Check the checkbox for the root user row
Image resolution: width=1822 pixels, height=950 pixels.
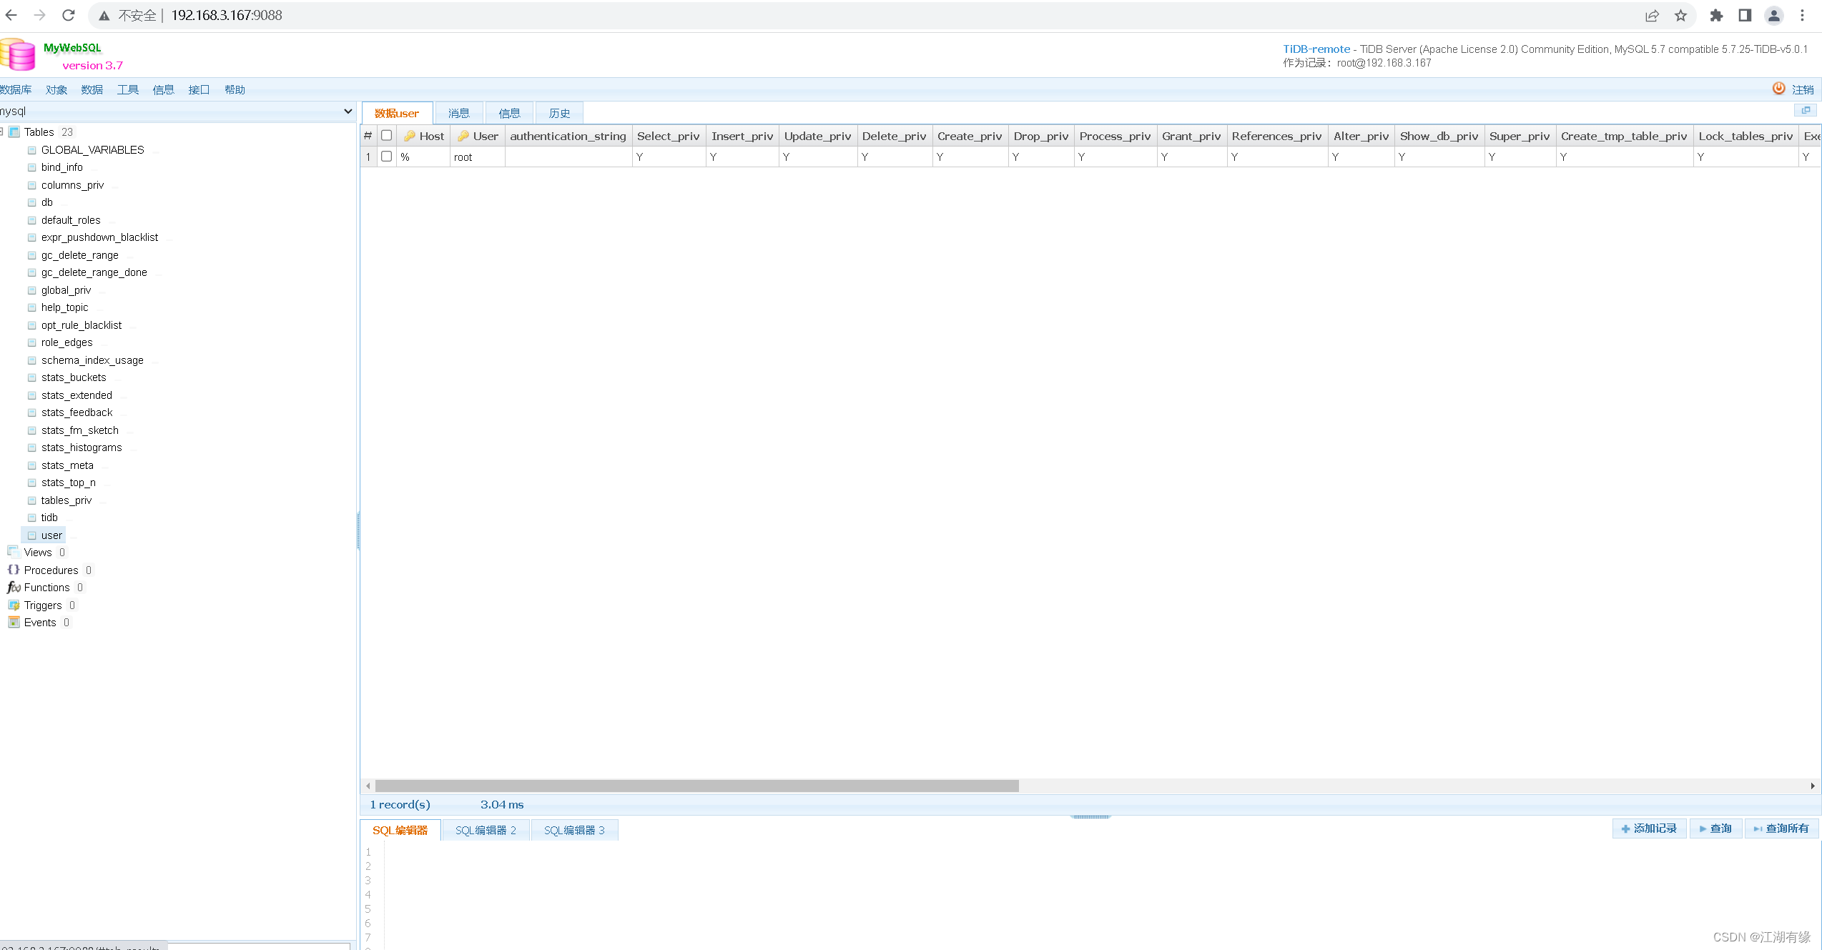point(387,157)
